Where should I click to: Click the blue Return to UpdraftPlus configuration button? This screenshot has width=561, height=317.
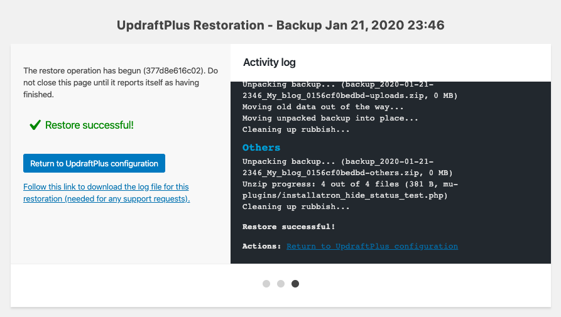(x=94, y=163)
